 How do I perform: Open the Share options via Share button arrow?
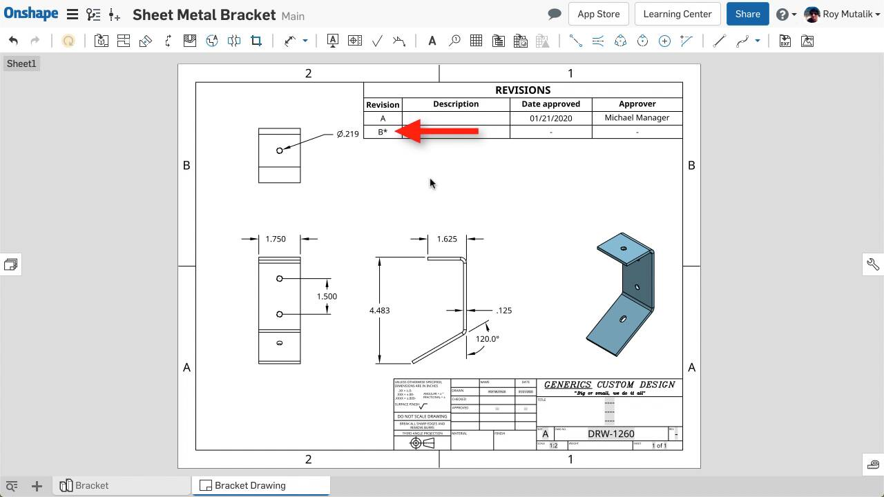pos(762,14)
